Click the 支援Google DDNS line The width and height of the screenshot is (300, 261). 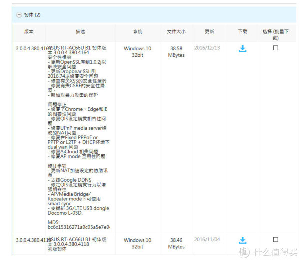coord(70,180)
